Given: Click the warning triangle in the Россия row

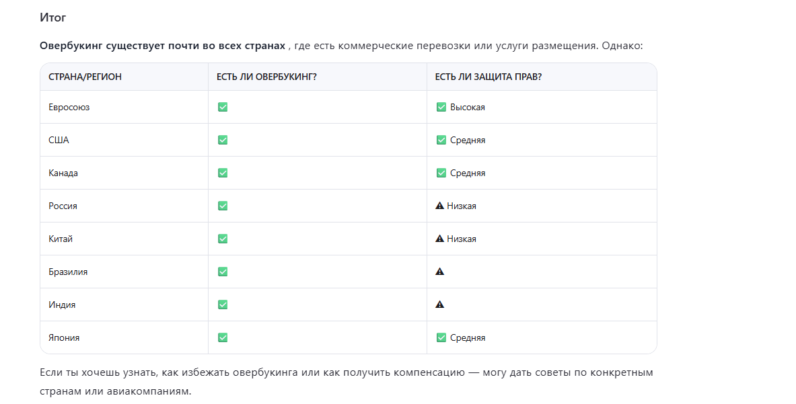Looking at the screenshot, I should pos(440,206).
